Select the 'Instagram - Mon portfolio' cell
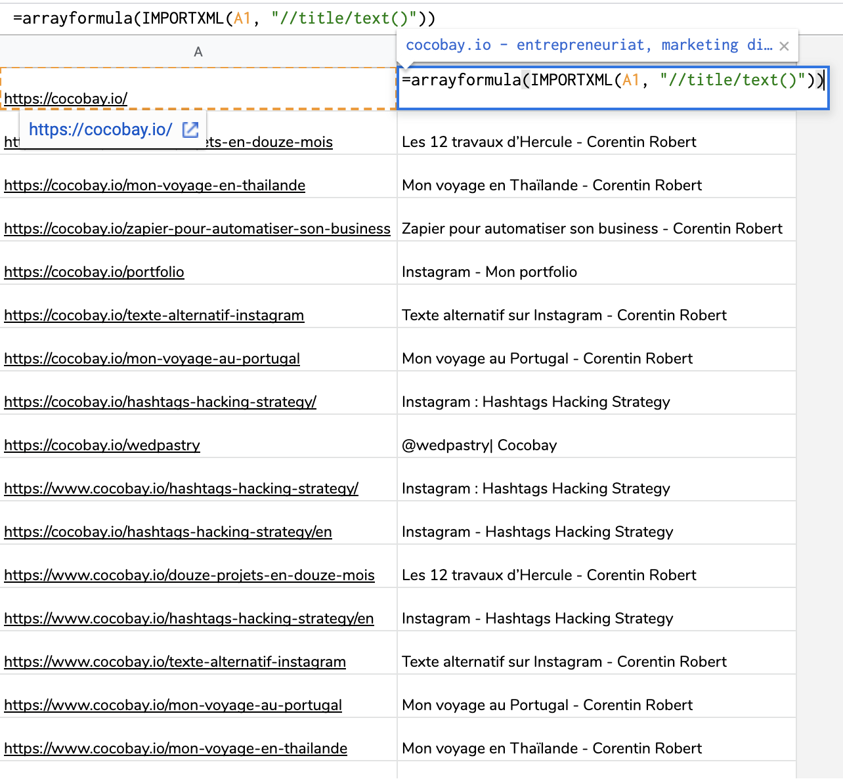Screen dimensions: 843x781 (597, 263)
